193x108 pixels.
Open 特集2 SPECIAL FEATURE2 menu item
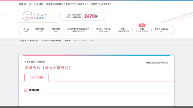click(142, 30)
